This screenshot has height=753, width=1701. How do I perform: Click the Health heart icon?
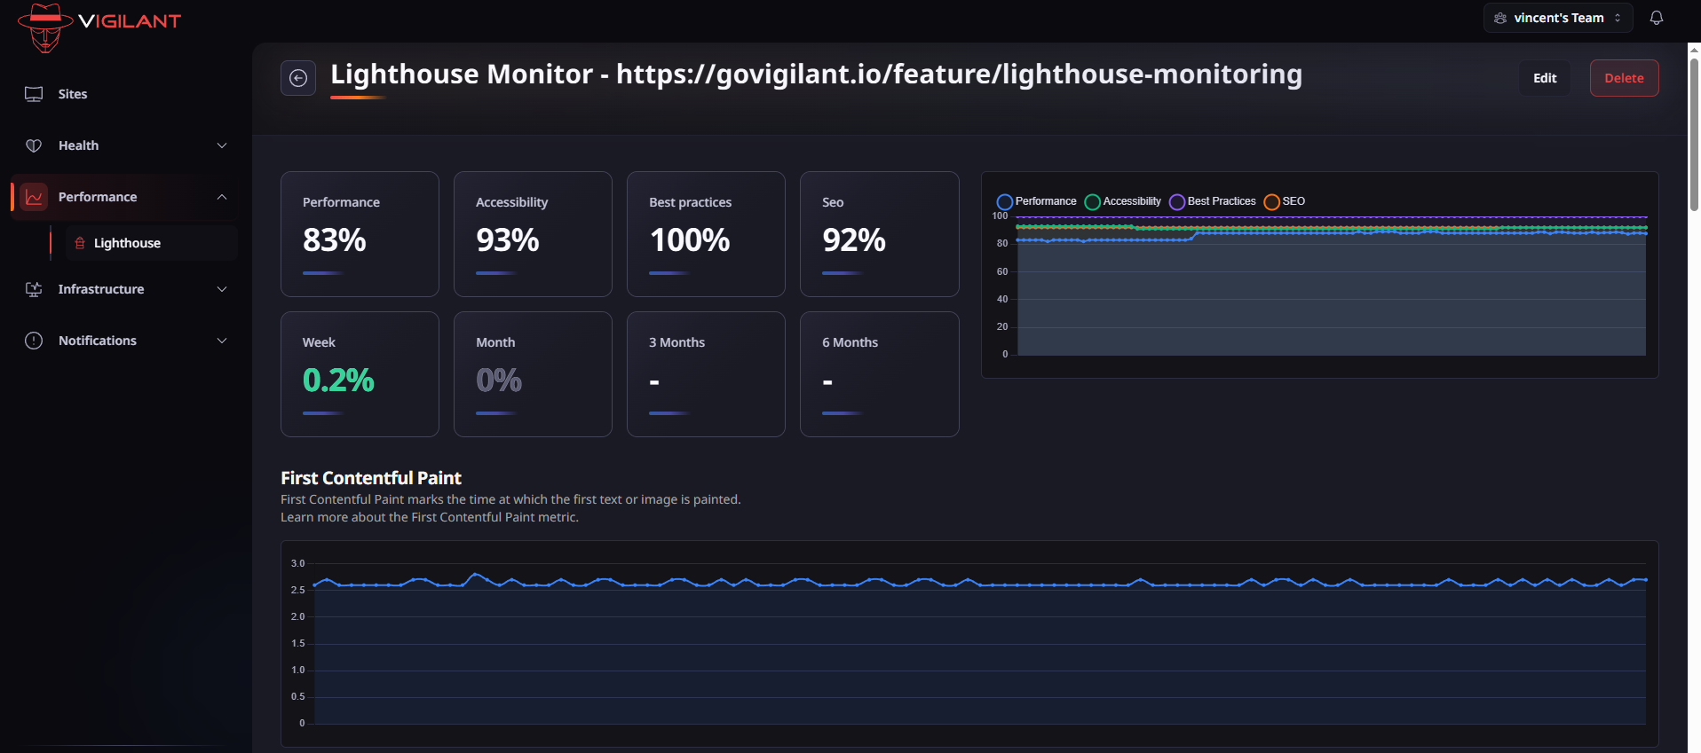34,145
